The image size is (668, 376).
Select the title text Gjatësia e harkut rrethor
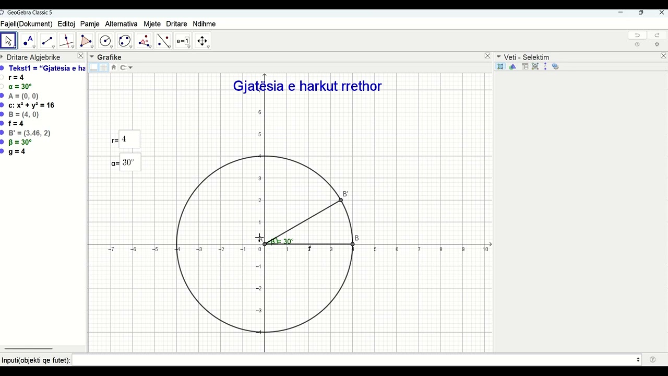307,86
